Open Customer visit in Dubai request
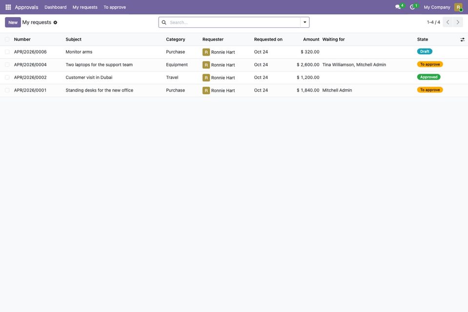468x312 pixels. pos(89,78)
